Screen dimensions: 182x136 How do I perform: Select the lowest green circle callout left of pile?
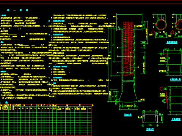118,73
